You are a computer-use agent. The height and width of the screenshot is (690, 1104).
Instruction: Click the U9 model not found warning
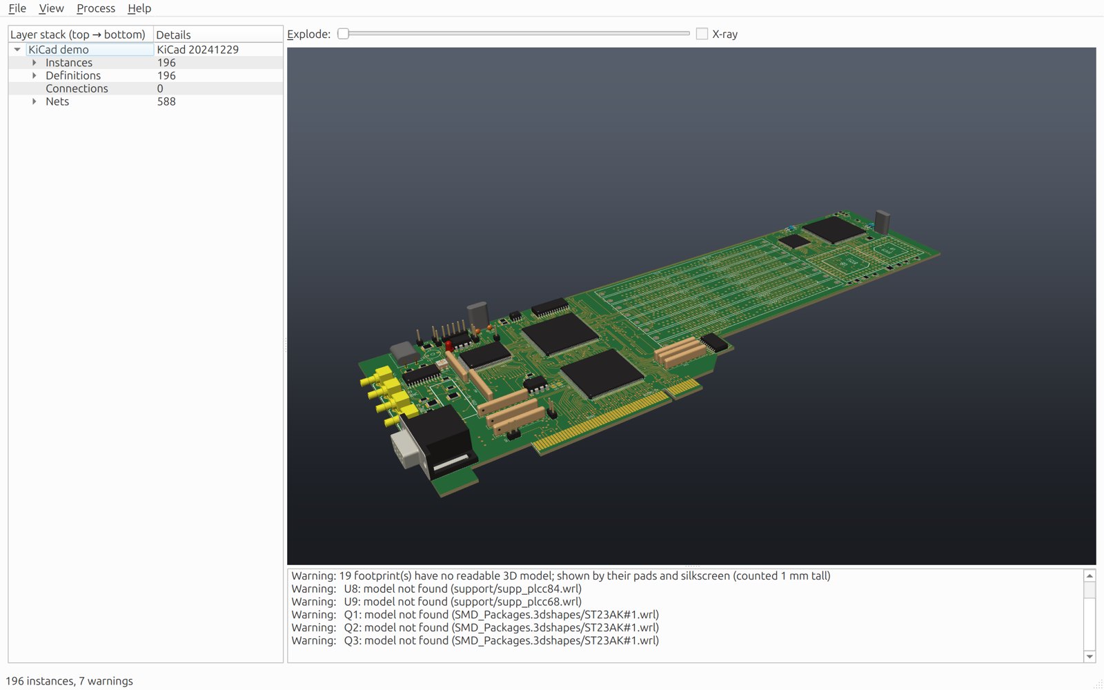437,602
